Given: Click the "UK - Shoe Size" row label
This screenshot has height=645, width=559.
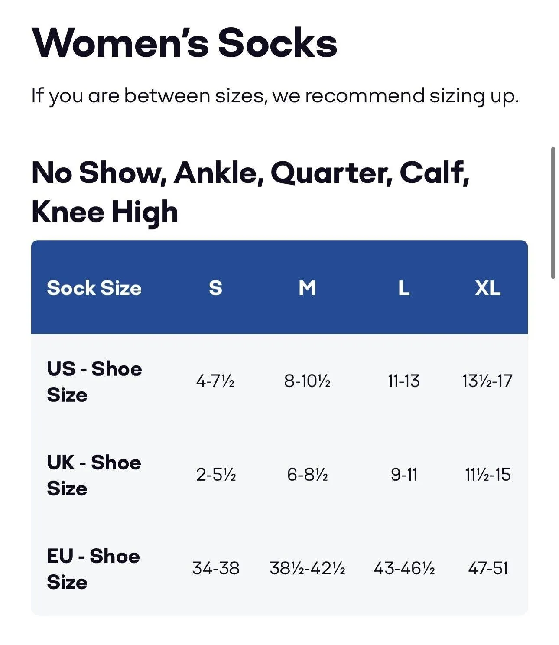Looking at the screenshot, I should [94, 475].
